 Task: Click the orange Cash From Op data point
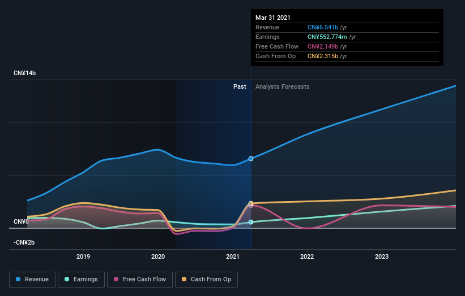pyautogui.click(x=251, y=203)
